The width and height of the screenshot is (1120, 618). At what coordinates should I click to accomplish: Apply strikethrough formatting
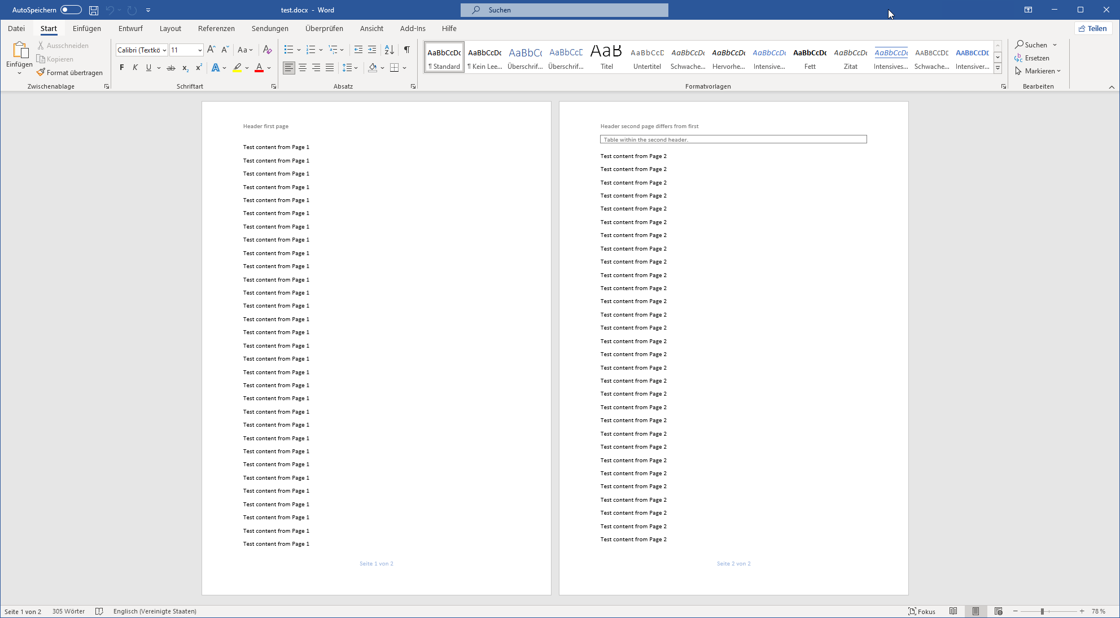(x=170, y=68)
